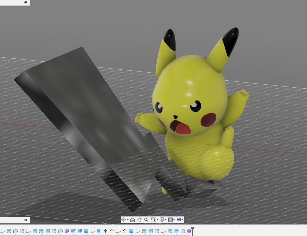Select the Move feature just before second canvas image

tap(125, 231)
